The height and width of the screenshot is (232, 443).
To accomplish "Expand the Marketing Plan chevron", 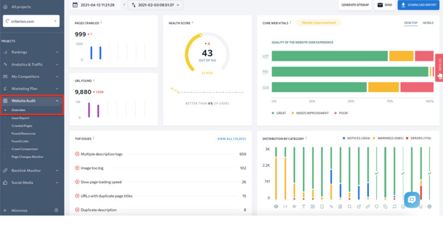I will [57, 89].
